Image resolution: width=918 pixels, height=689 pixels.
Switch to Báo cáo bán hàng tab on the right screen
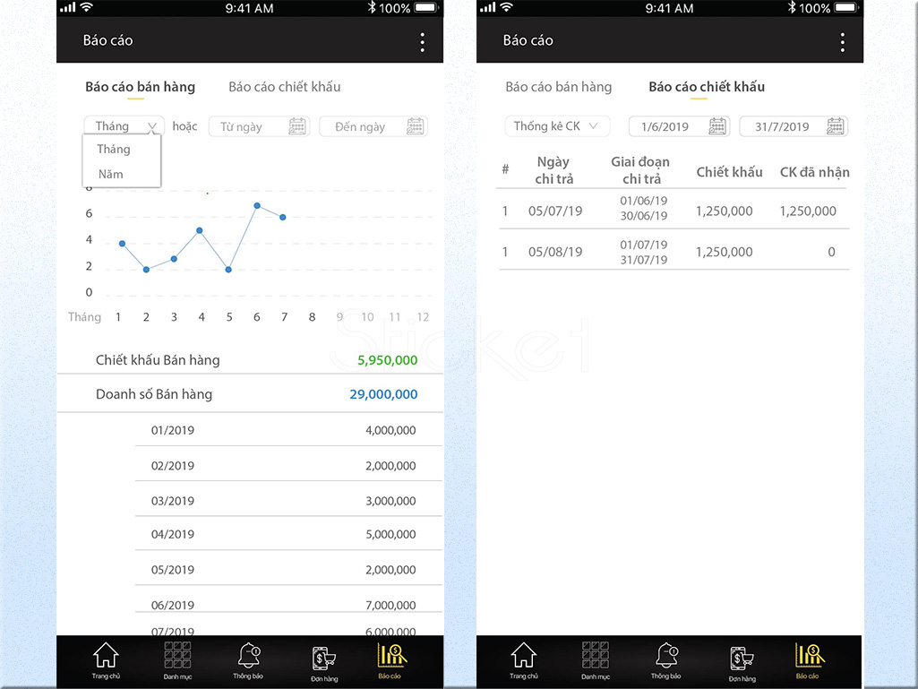[x=559, y=87]
